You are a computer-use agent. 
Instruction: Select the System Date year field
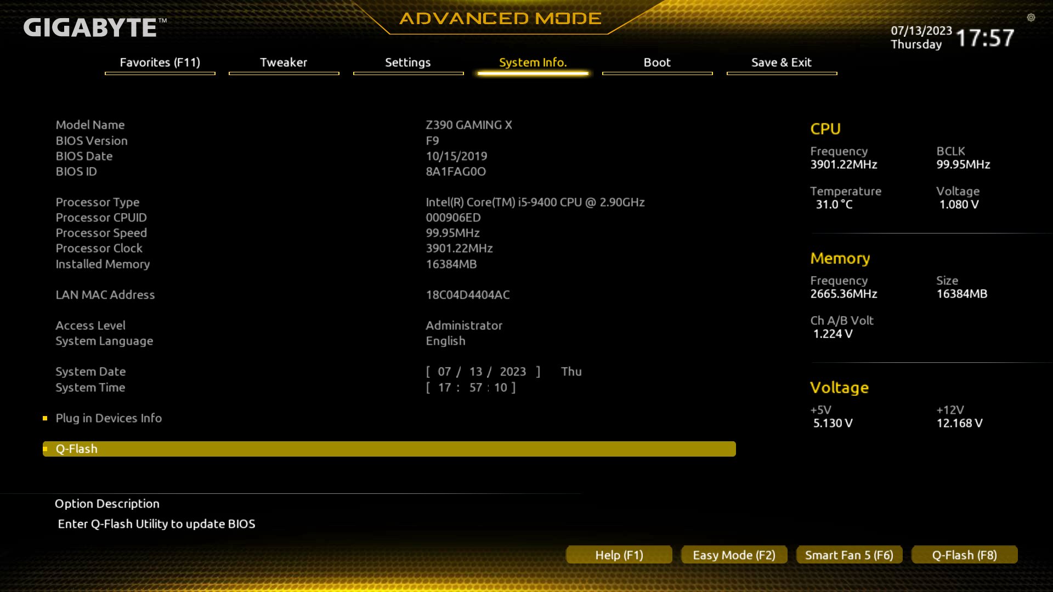point(513,372)
